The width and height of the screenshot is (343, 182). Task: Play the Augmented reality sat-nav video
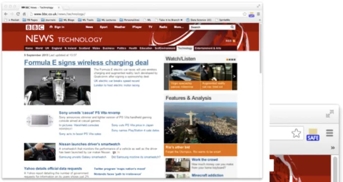(x=216, y=77)
